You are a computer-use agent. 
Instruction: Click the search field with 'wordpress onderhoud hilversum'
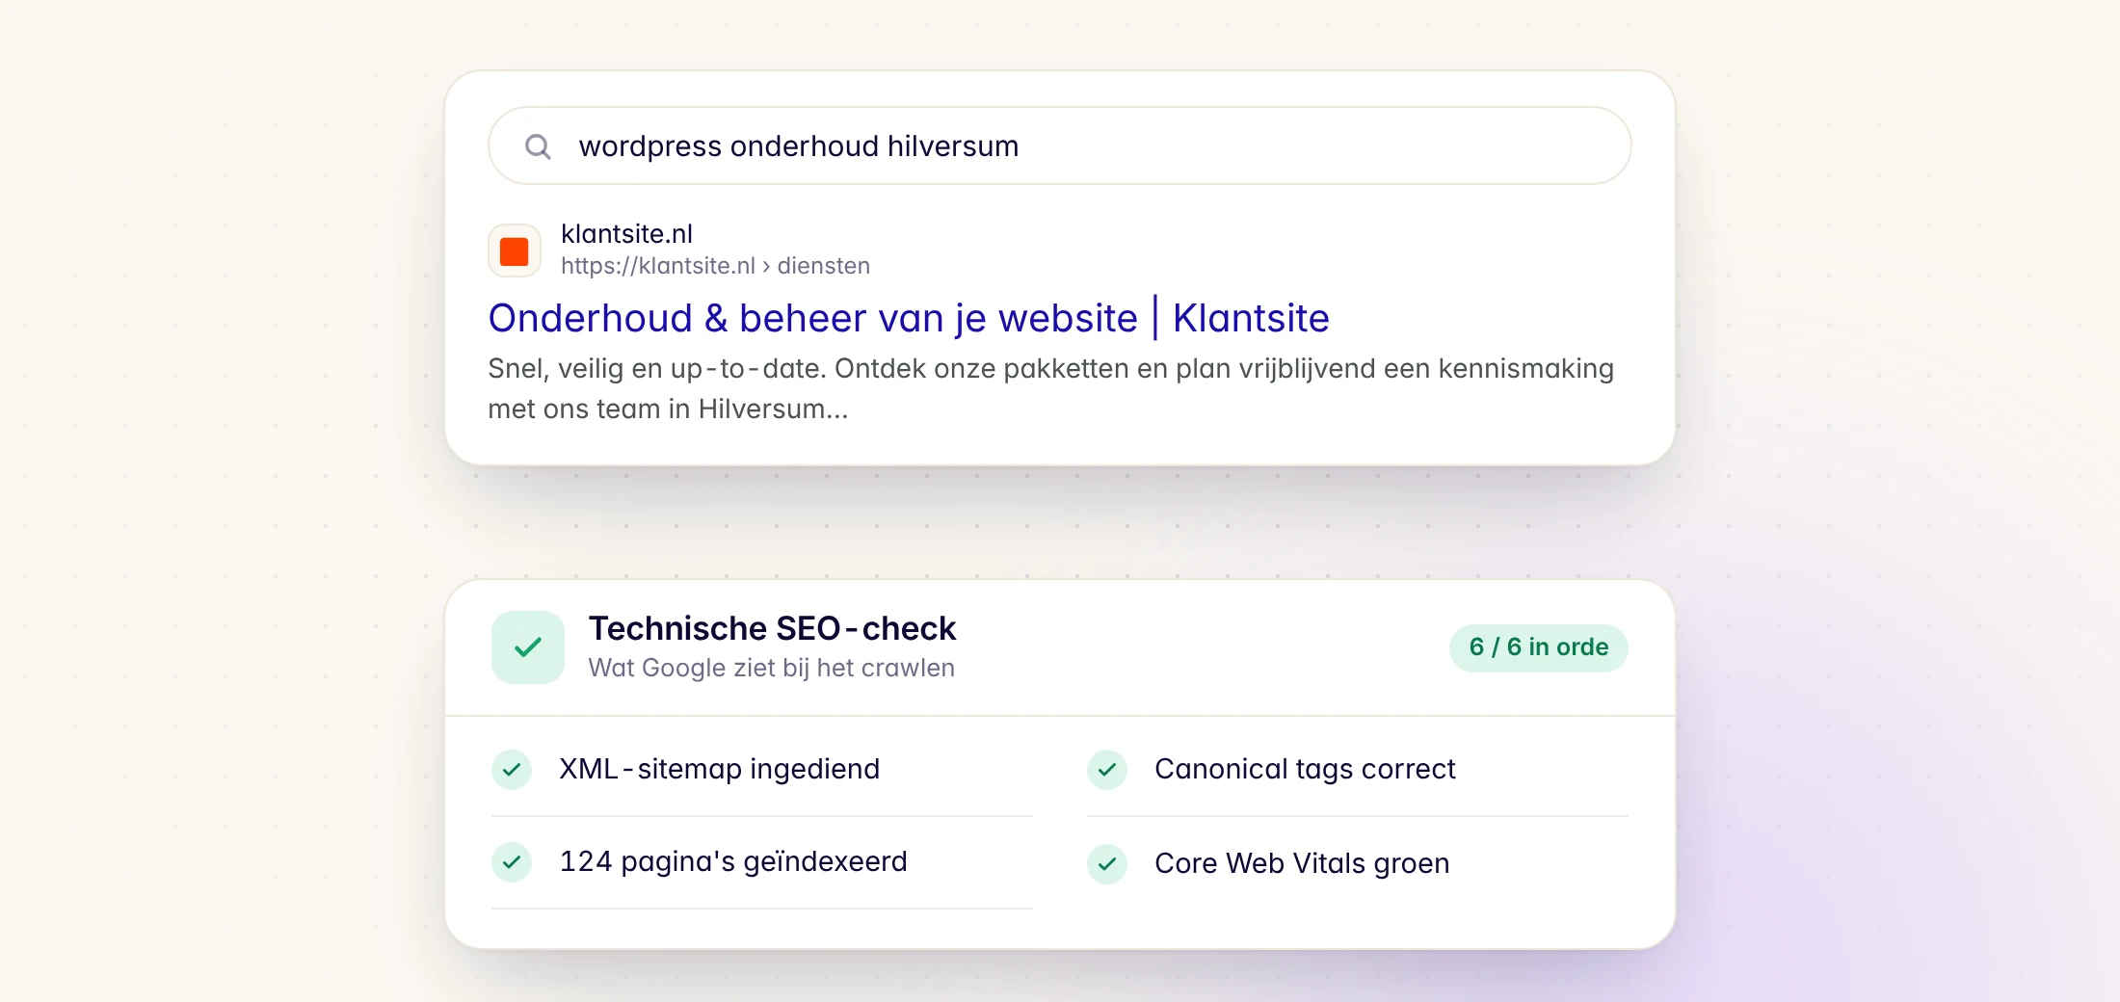tap(1059, 145)
